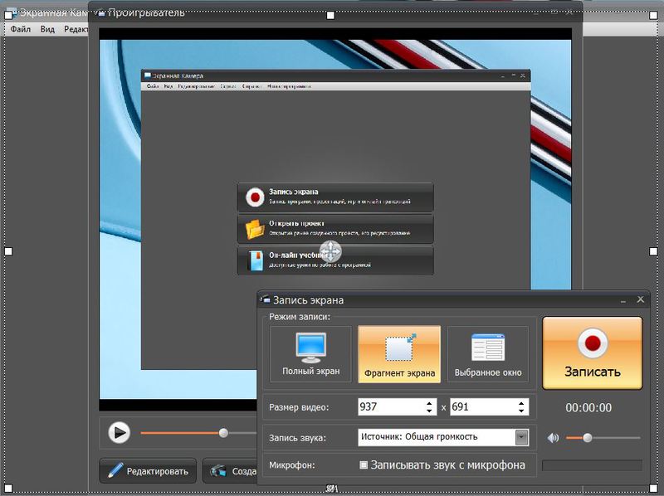
Task: Select the Full screen (Полный экран) recording mode
Action: pyautogui.click(x=310, y=354)
